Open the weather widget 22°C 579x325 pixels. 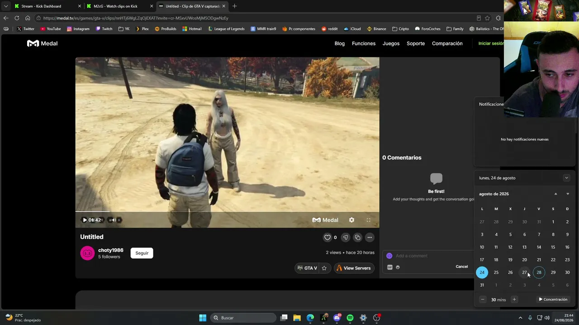pyautogui.click(x=23, y=318)
